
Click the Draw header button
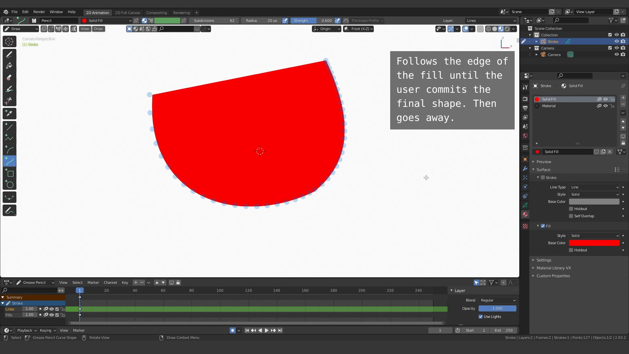(x=98, y=29)
